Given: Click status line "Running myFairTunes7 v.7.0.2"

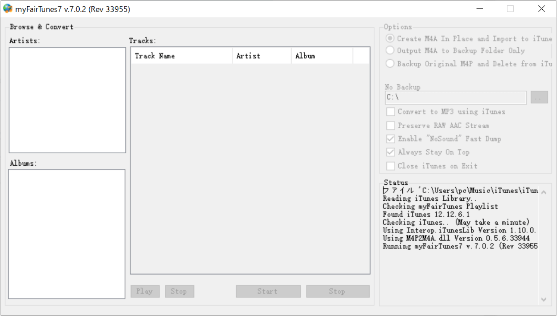Looking at the screenshot, I should tap(460, 246).
